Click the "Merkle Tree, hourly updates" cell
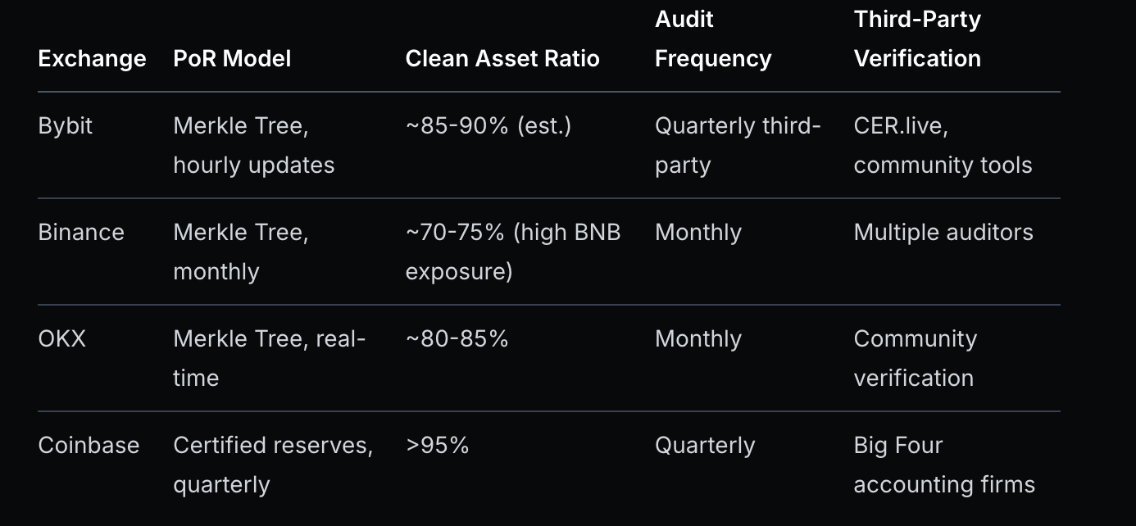 253,146
